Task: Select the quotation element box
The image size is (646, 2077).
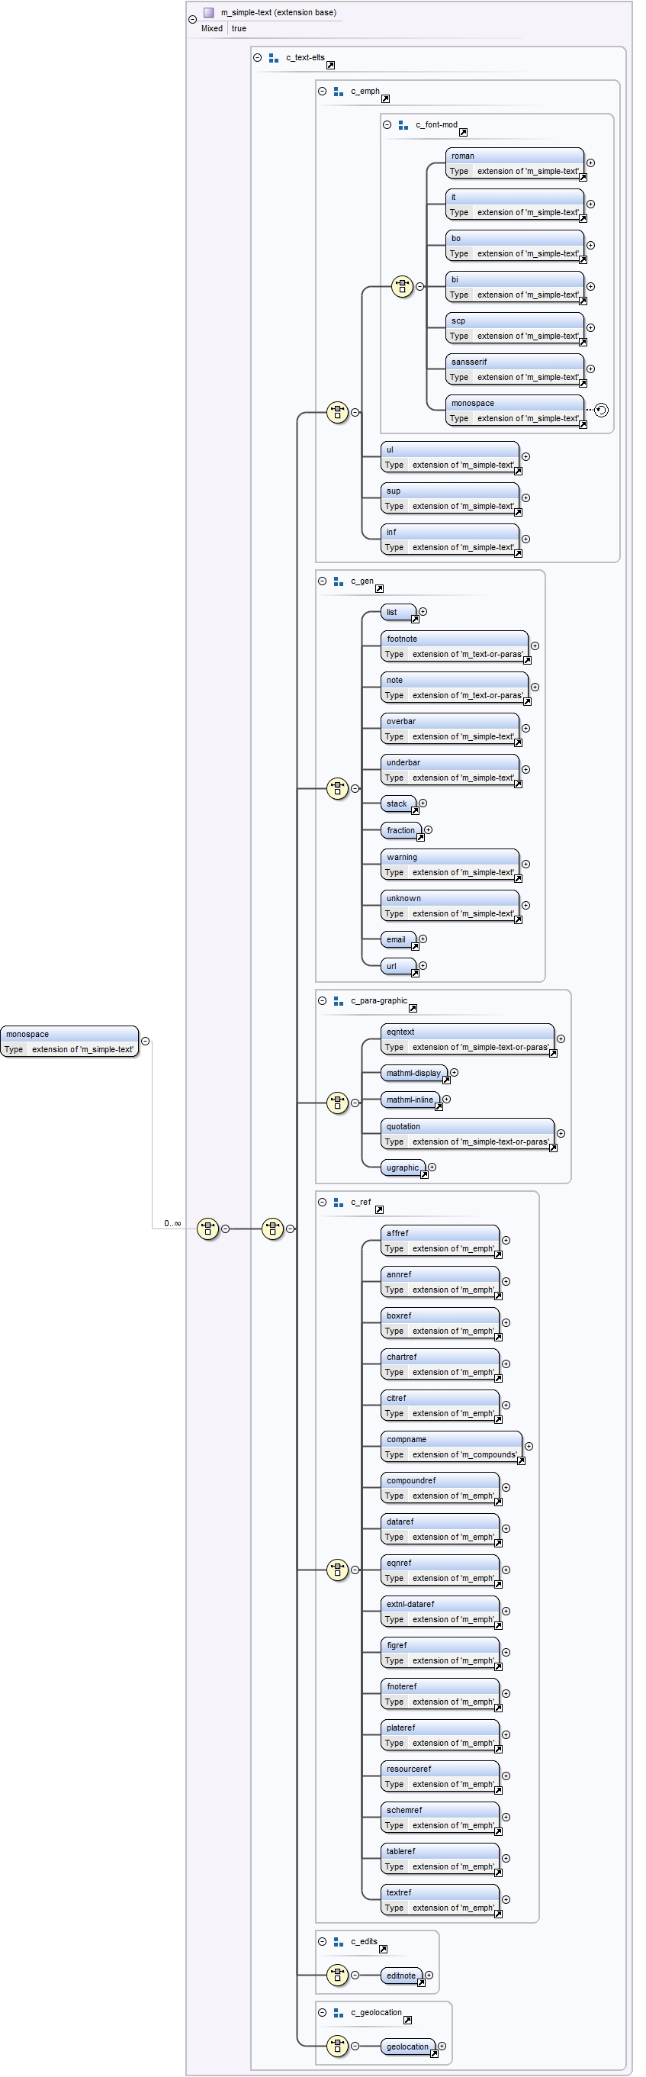Action: pos(466,1133)
